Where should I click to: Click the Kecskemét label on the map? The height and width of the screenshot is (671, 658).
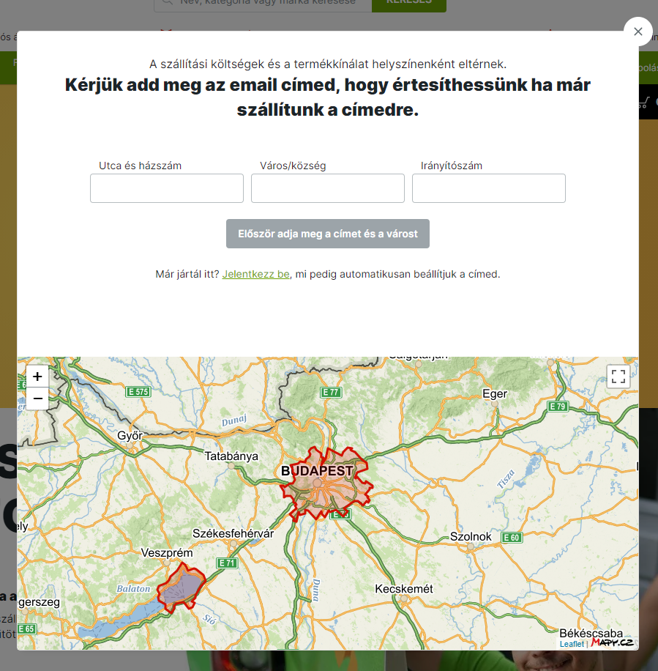coord(404,589)
